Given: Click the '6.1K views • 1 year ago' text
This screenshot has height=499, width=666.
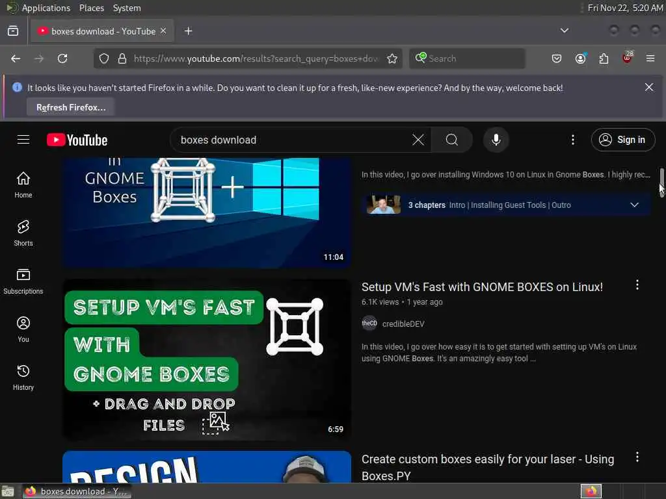Looking at the screenshot, I should tap(402, 301).
